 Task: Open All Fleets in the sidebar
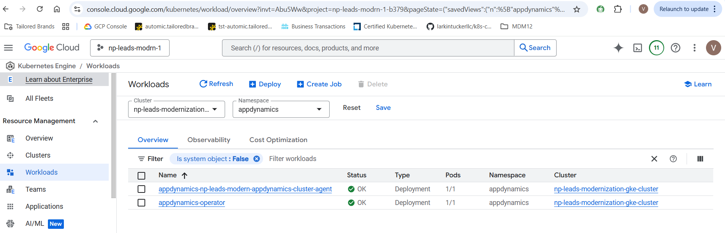[39, 99]
